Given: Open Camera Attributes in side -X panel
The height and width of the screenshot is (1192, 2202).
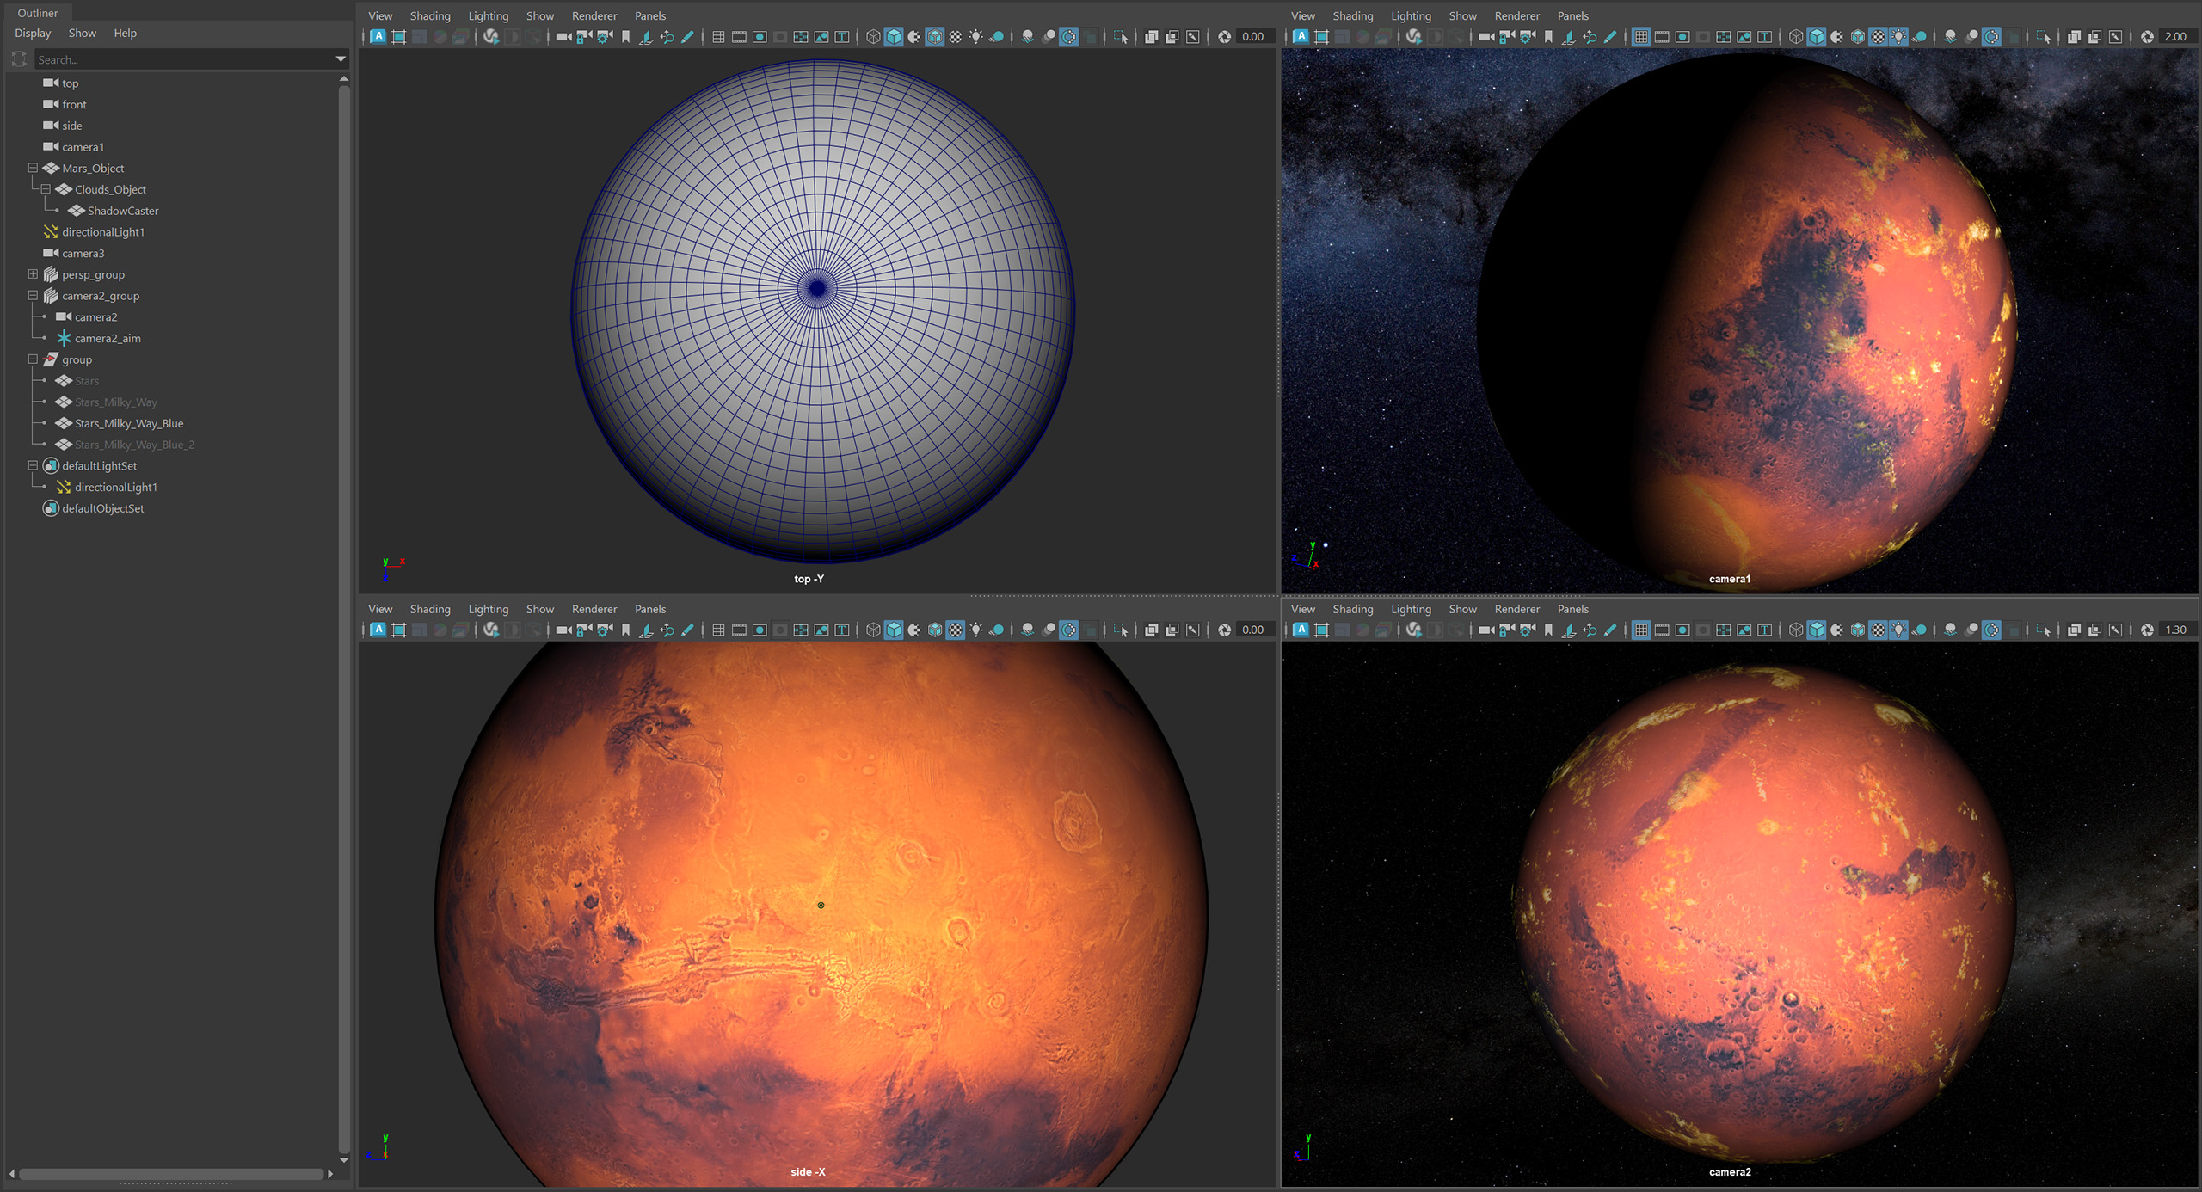Looking at the screenshot, I should 605,630.
